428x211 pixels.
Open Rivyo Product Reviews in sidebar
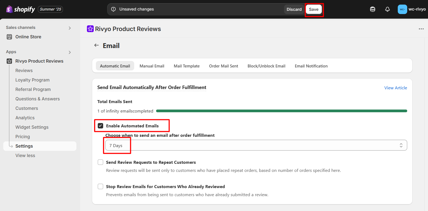pos(40,61)
